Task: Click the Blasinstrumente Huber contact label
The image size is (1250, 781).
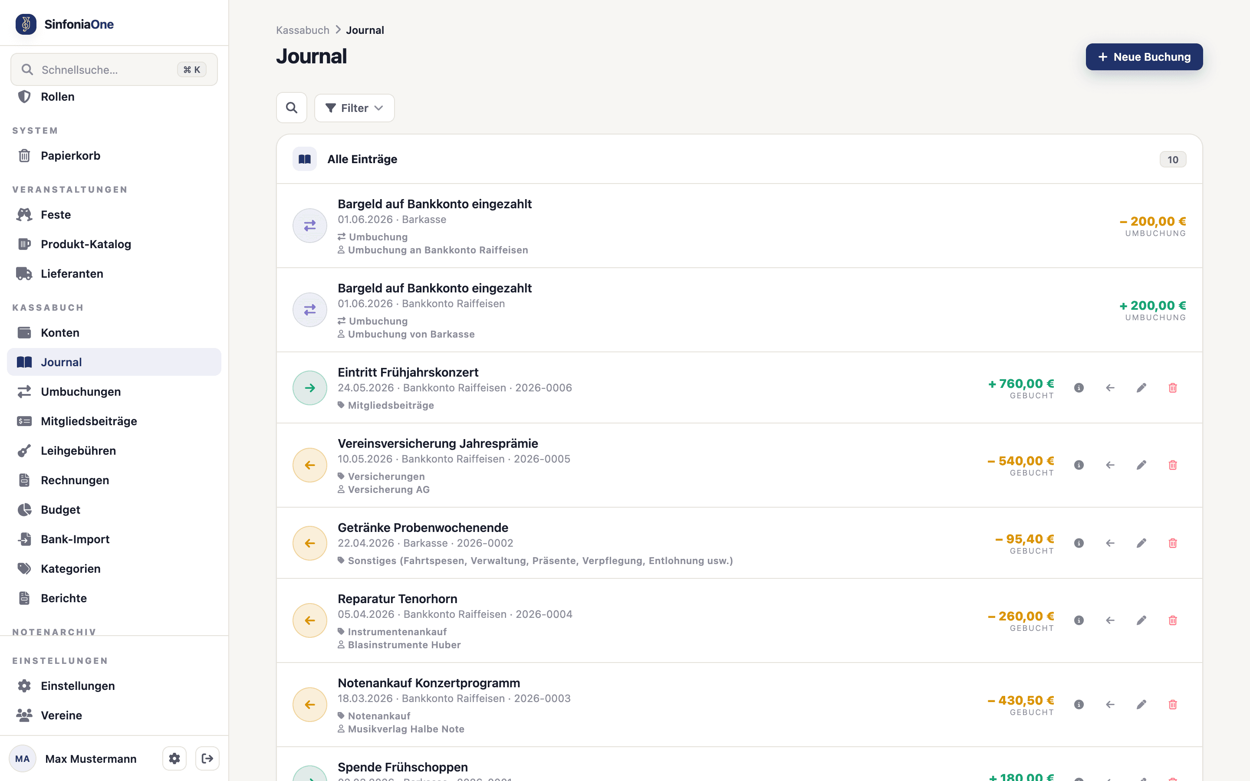Action: [399, 645]
